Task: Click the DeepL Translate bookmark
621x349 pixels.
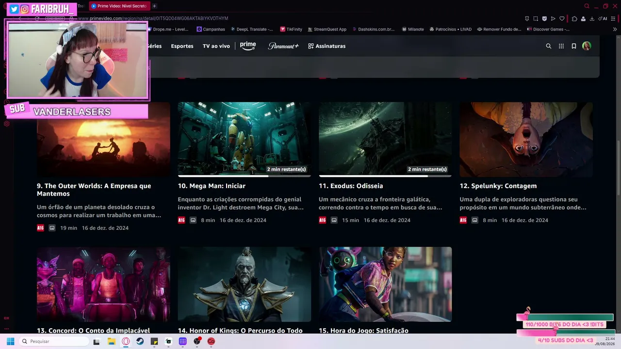Action: pos(251,29)
